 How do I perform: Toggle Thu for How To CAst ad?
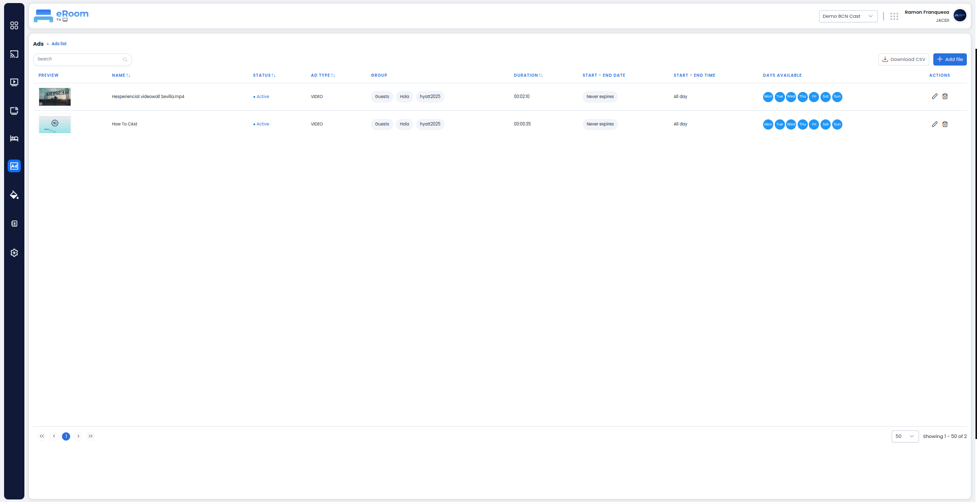(x=803, y=124)
